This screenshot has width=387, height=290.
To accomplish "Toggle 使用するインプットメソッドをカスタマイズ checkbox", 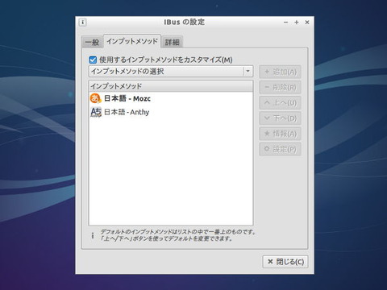I will tap(93, 60).
